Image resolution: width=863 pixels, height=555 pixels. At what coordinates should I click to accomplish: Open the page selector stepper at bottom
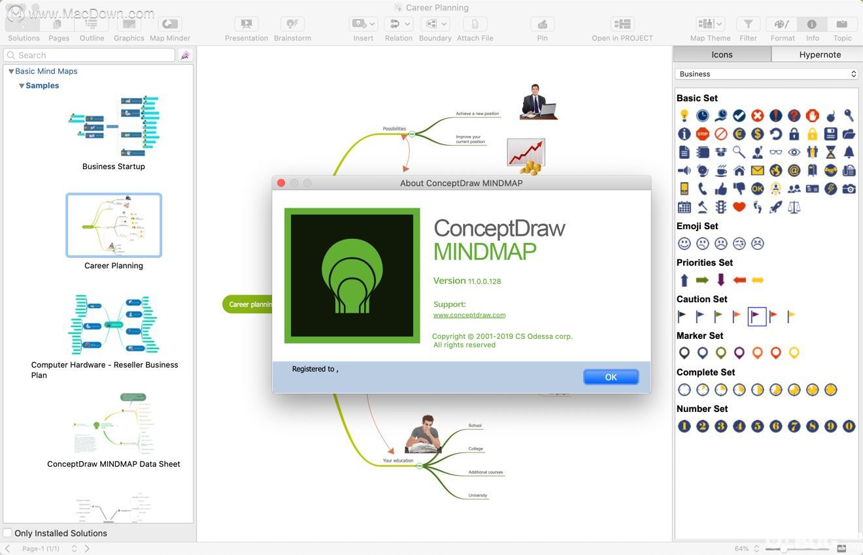point(74,548)
